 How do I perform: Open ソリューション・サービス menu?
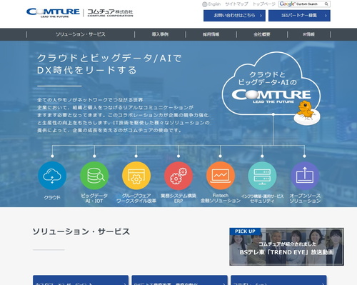click(x=81, y=34)
